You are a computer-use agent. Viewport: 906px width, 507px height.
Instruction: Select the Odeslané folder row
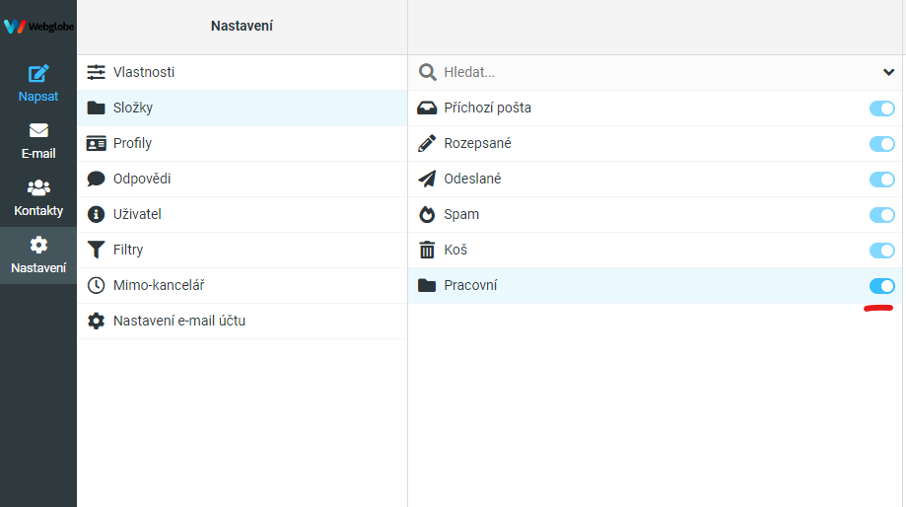pos(656,179)
